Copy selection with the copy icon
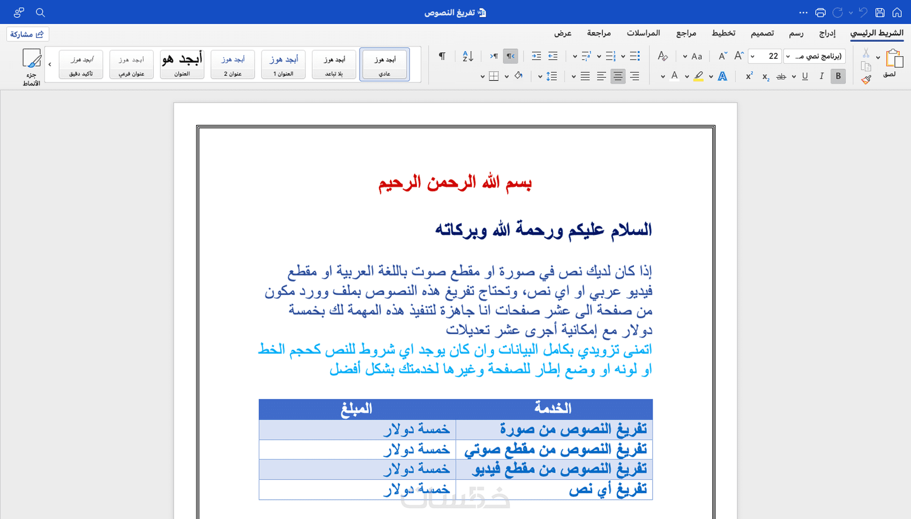 pos(866,66)
